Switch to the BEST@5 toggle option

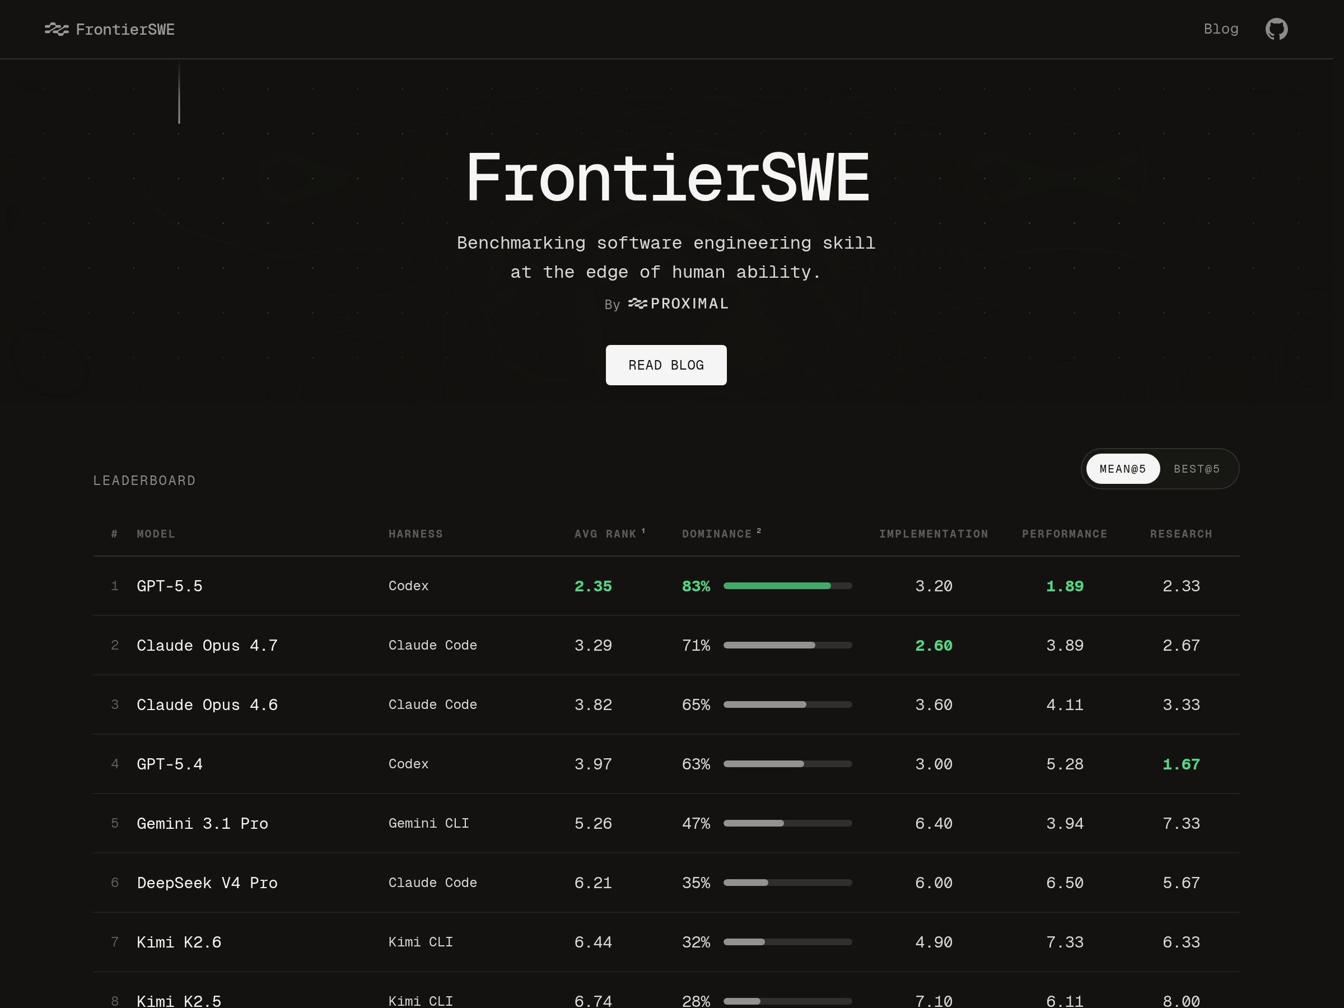pyautogui.click(x=1196, y=469)
